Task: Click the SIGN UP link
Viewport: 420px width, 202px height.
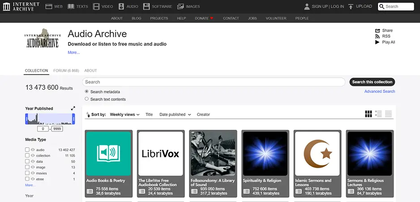Action: (320, 6)
